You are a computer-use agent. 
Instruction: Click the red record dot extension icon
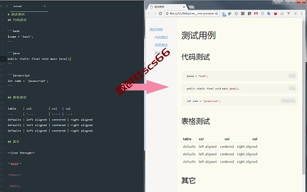(x=275, y=13)
